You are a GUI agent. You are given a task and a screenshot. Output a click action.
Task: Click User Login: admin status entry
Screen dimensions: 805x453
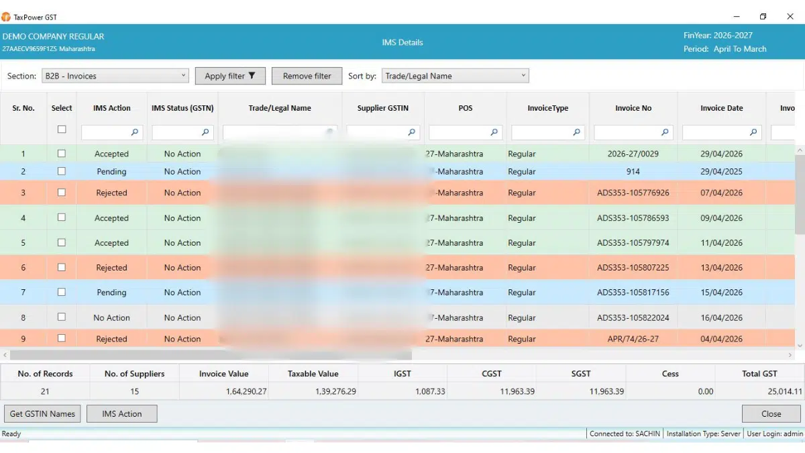[775, 434]
